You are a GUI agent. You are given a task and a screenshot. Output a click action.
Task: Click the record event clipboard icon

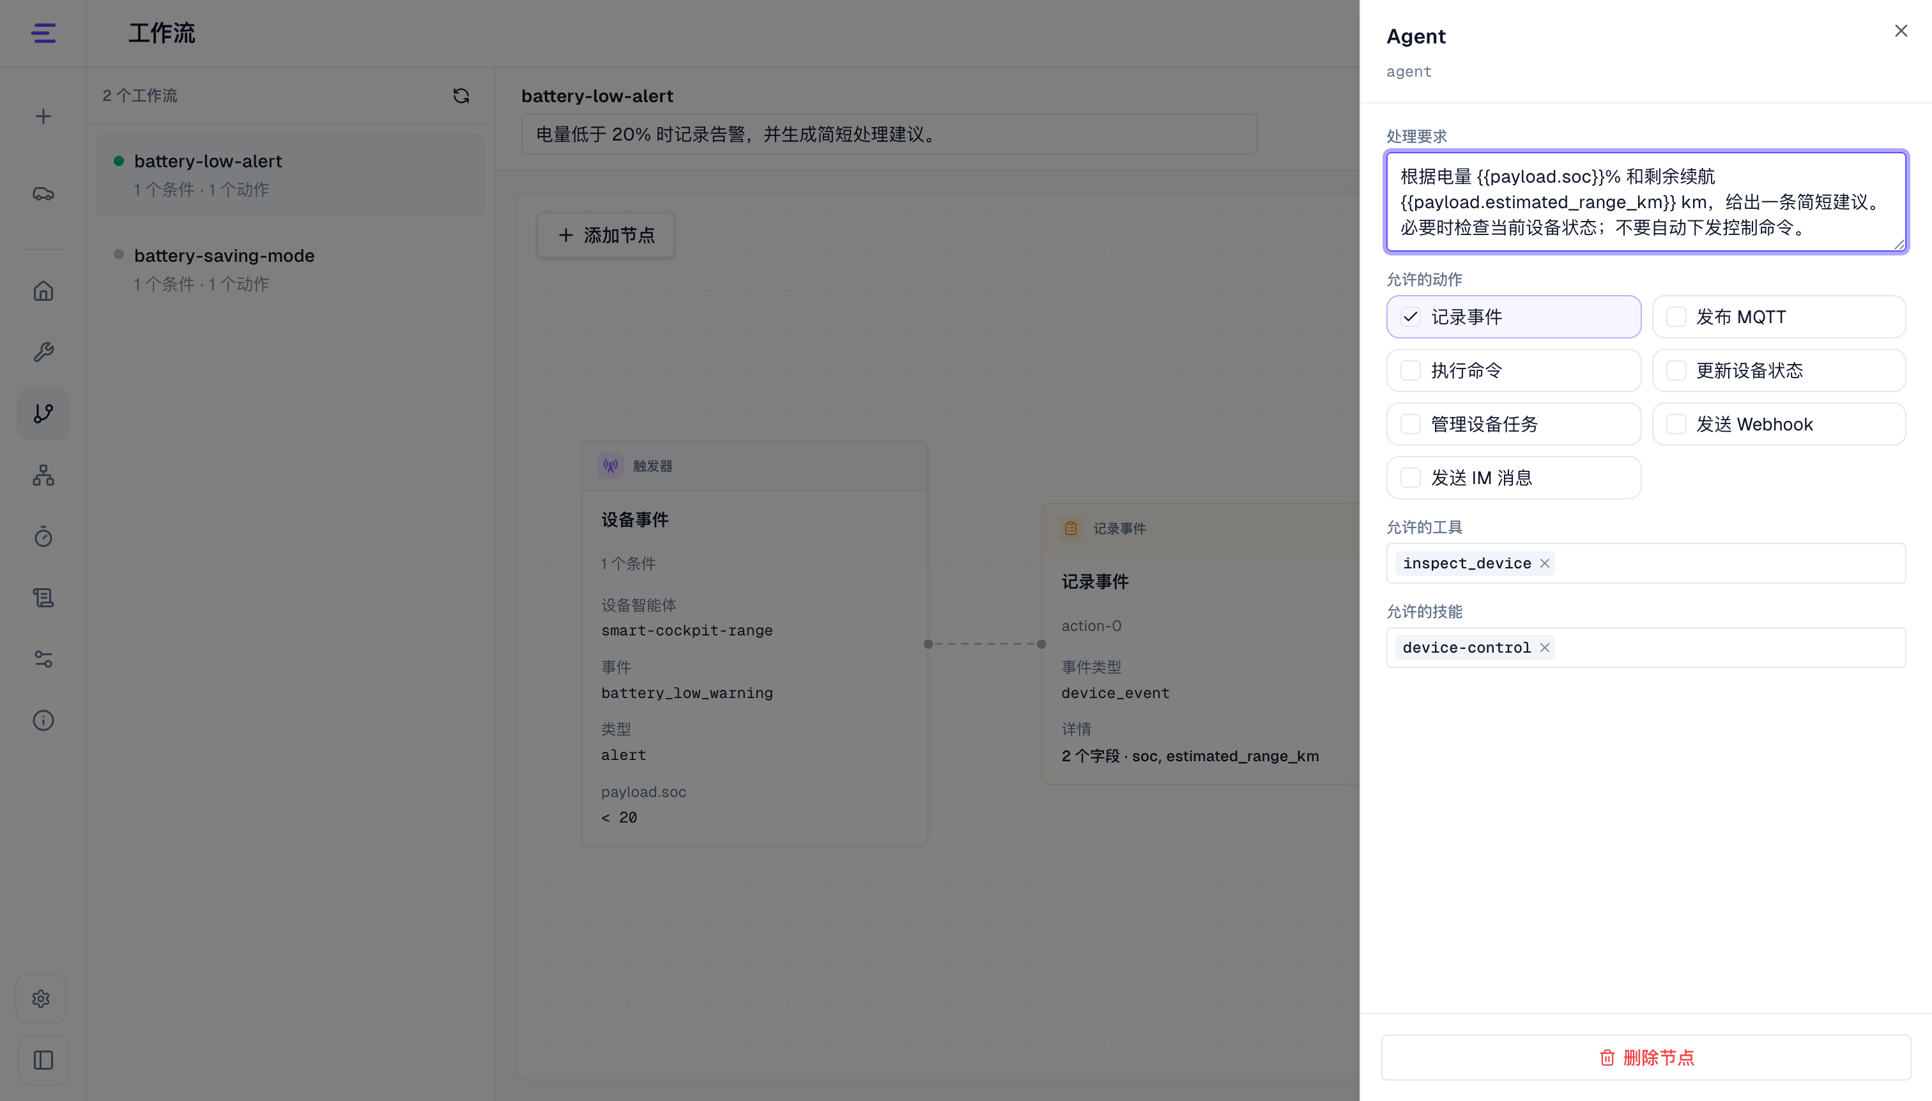pyautogui.click(x=1070, y=528)
